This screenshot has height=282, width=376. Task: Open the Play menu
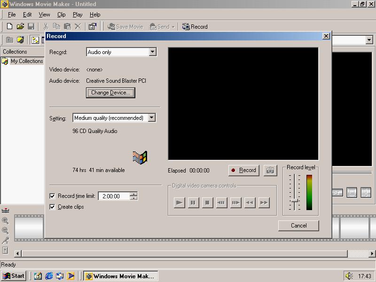78,15
